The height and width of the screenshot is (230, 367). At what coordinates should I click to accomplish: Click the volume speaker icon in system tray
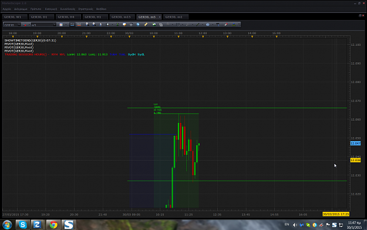tap(295, 225)
